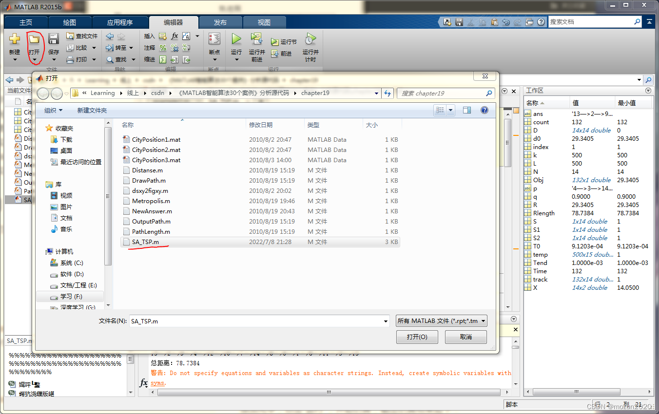Open the dropdown arrow under 新建

15,60
